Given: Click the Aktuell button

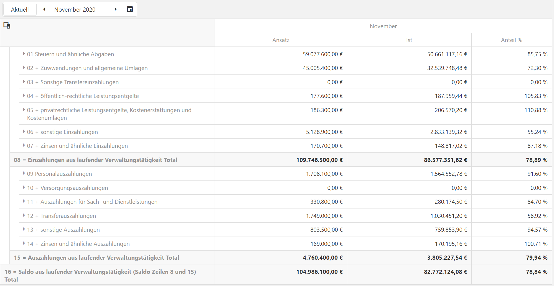Looking at the screenshot, I should [20, 9].
